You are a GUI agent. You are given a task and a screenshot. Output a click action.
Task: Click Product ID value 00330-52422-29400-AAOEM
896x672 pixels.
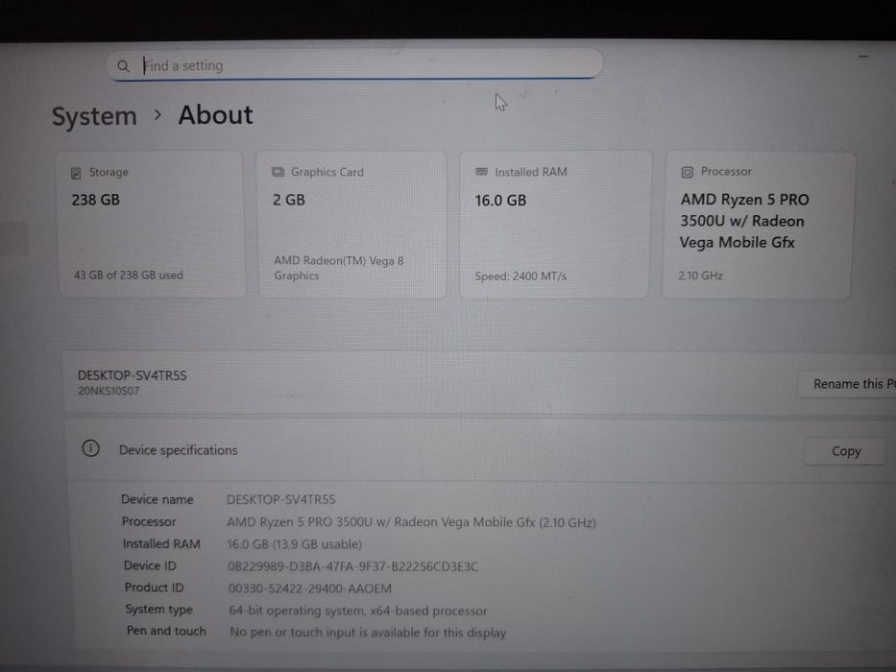coord(310,588)
